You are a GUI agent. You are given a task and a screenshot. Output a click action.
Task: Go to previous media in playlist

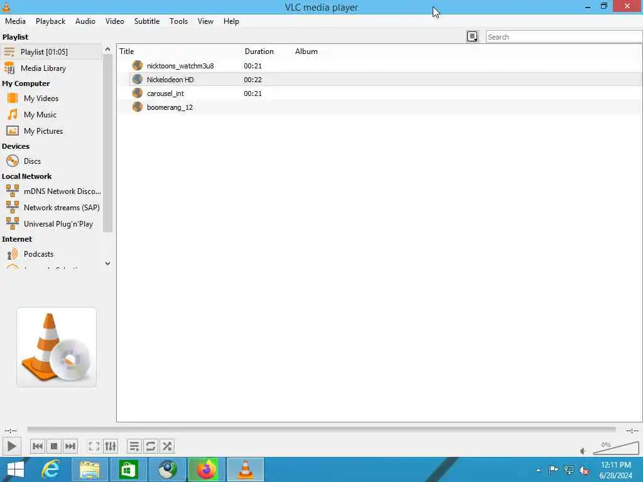tap(37, 446)
